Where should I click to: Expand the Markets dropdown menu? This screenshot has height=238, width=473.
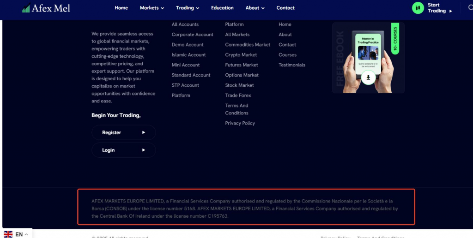click(x=152, y=8)
